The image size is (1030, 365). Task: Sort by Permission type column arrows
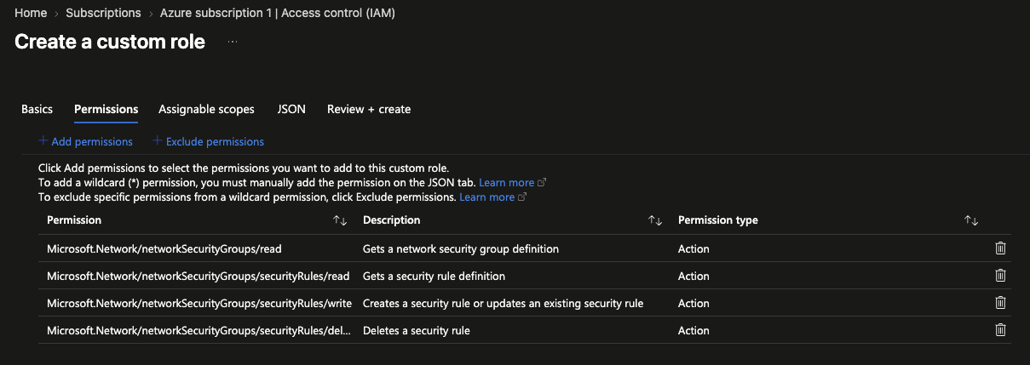pos(971,220)
